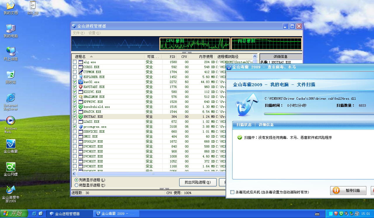The height and width of the screenshot is (218, 374).
Task: Click the CPU 使用 graph
Action: pos(195,44)
